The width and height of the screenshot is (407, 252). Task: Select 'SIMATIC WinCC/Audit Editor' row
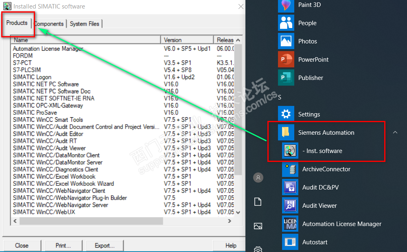123,134
